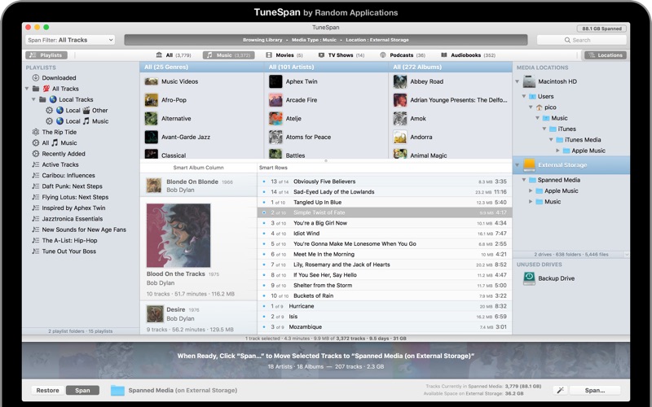Click the orange External Storage drive icon
Screen dimensions: 652x407
click(529, 165)
